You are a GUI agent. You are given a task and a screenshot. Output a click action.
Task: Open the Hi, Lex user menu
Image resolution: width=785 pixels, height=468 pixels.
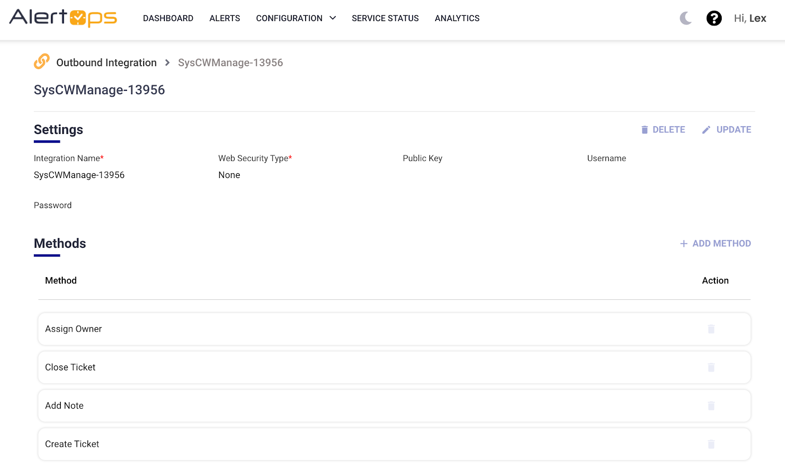point(750,19)
